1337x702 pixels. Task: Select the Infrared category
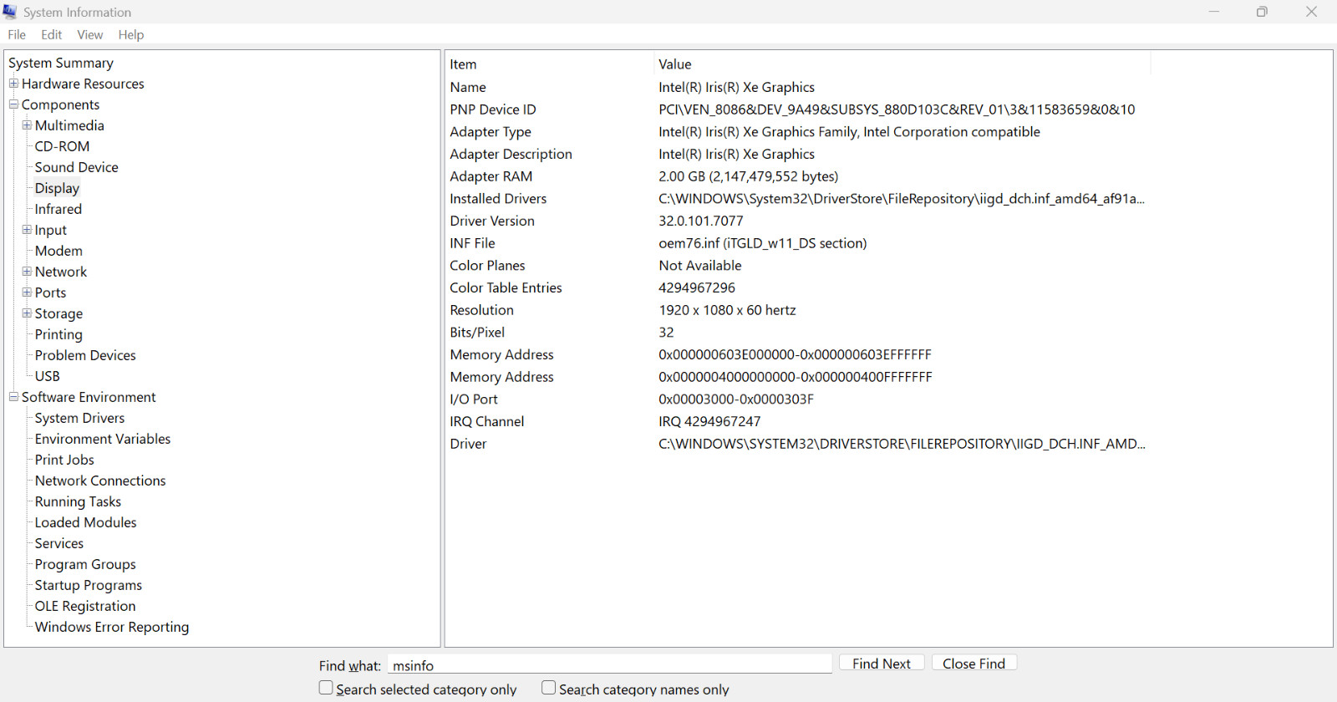pyautogui.click(x=58, y=209)
